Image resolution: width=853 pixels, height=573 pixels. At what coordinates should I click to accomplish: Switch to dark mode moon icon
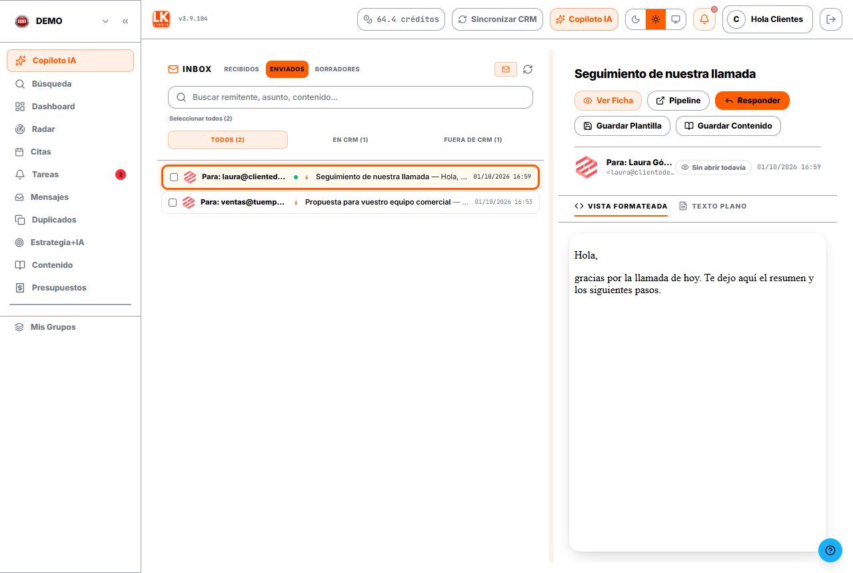click(x=636, y=19)
